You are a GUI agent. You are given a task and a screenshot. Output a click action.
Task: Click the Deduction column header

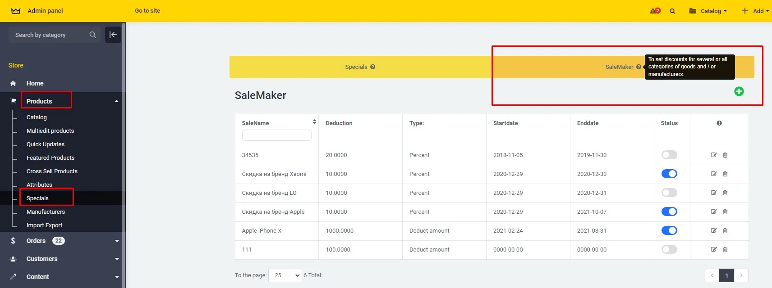coord(339,123)
